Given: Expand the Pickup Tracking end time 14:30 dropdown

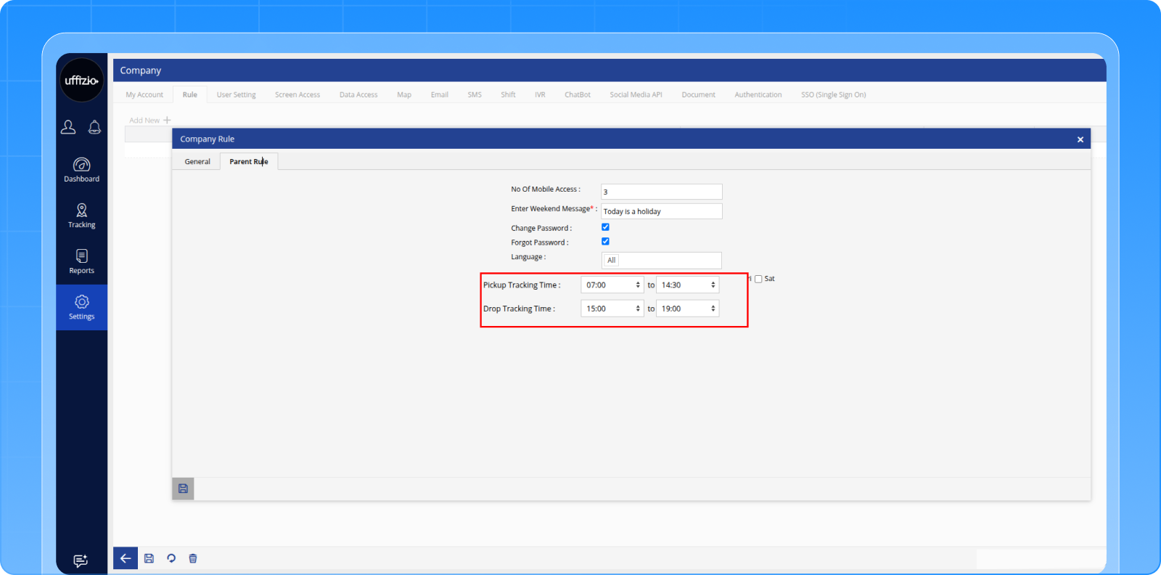Looking at the screenshot, I should point(687,285).
